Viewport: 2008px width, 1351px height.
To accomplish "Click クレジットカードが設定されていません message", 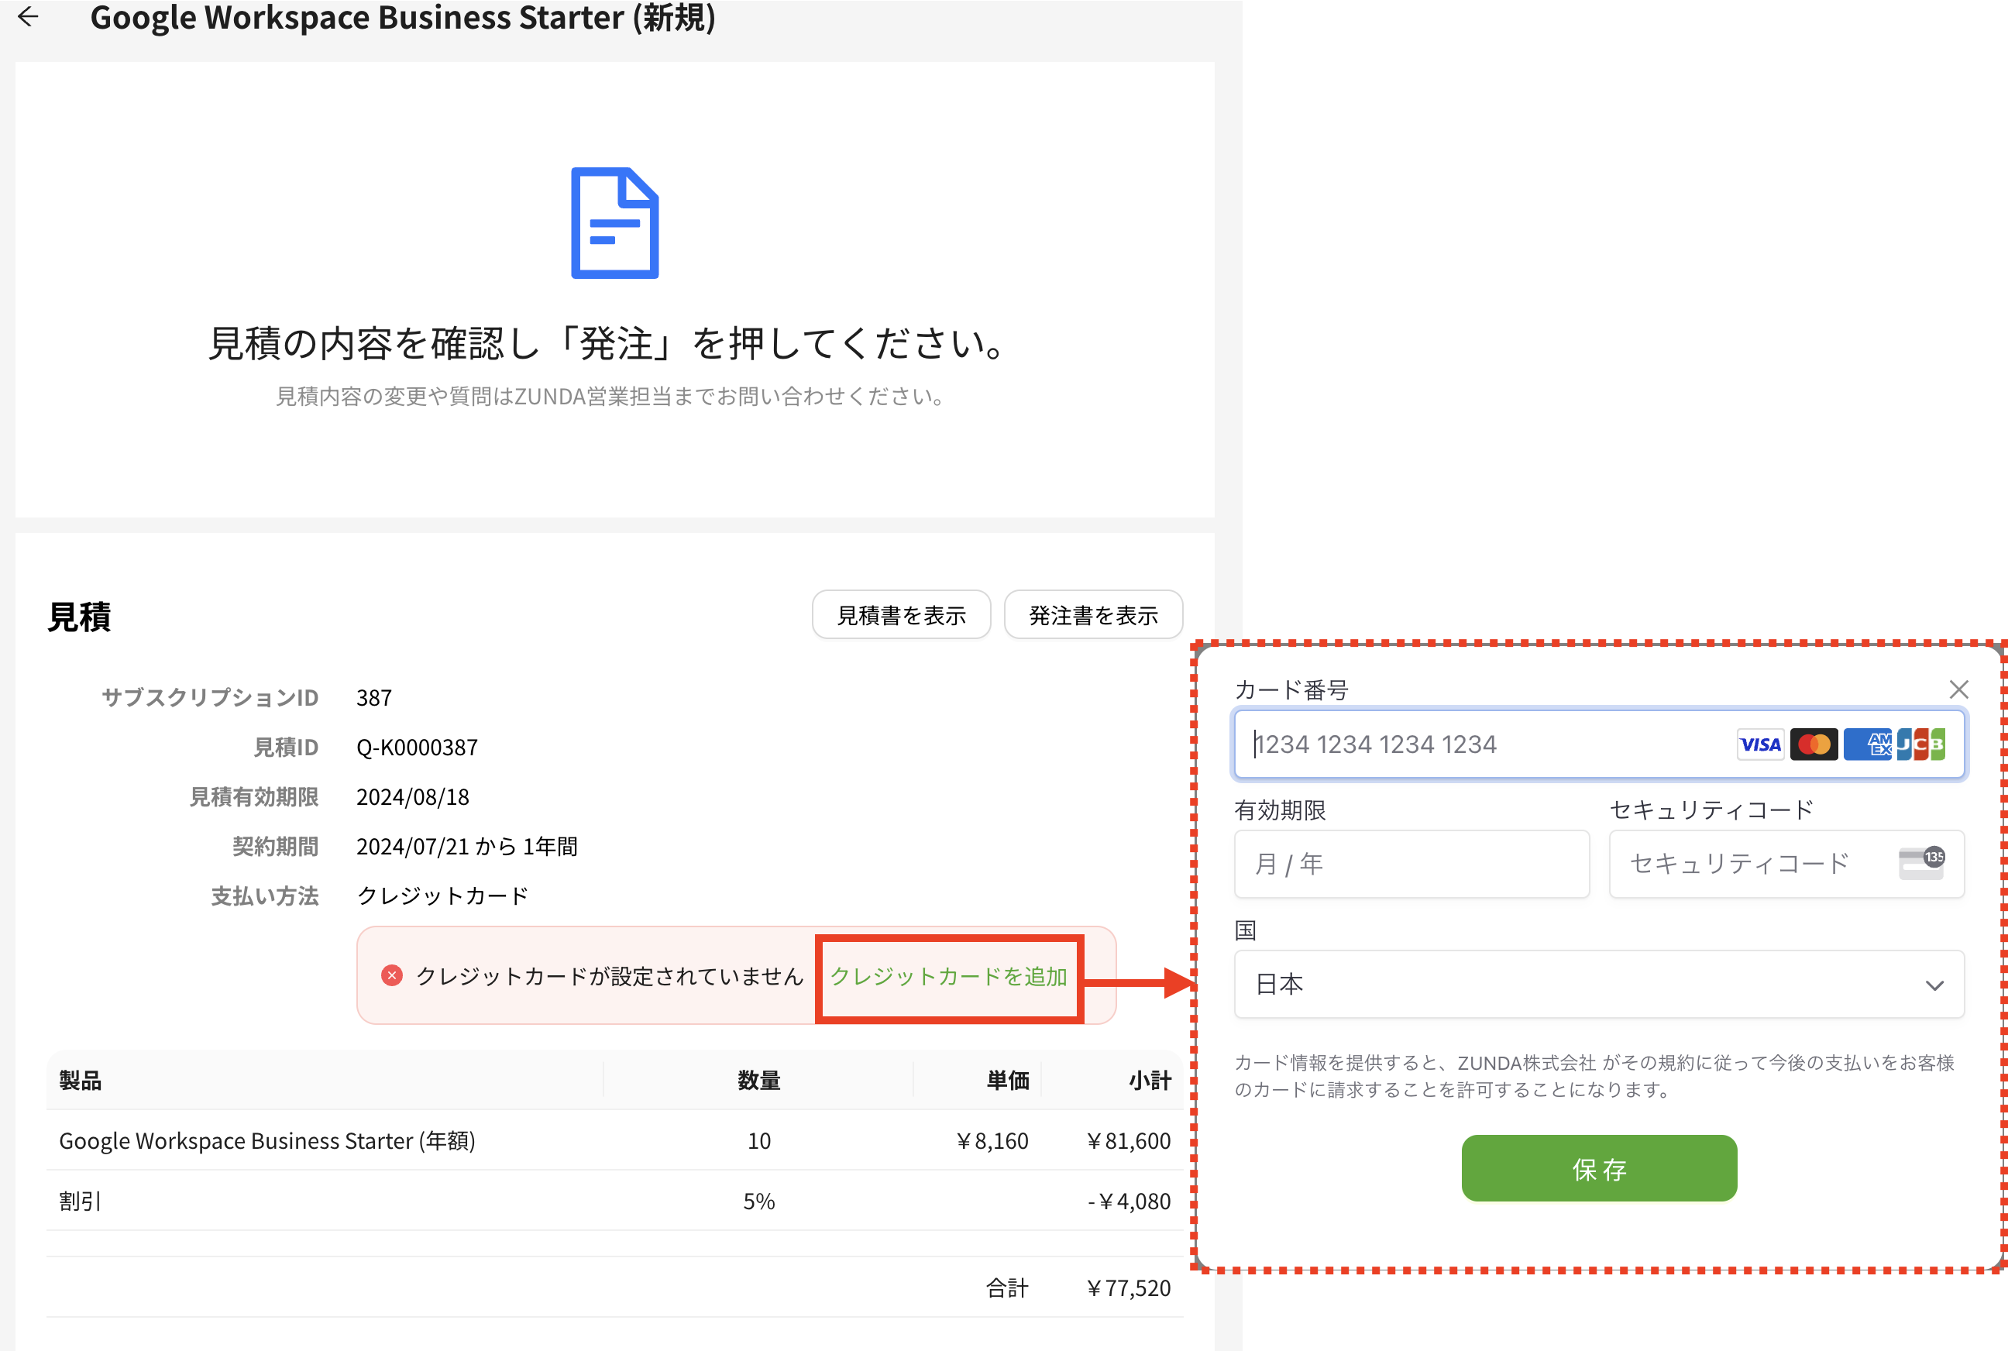I will coord(609,976).
